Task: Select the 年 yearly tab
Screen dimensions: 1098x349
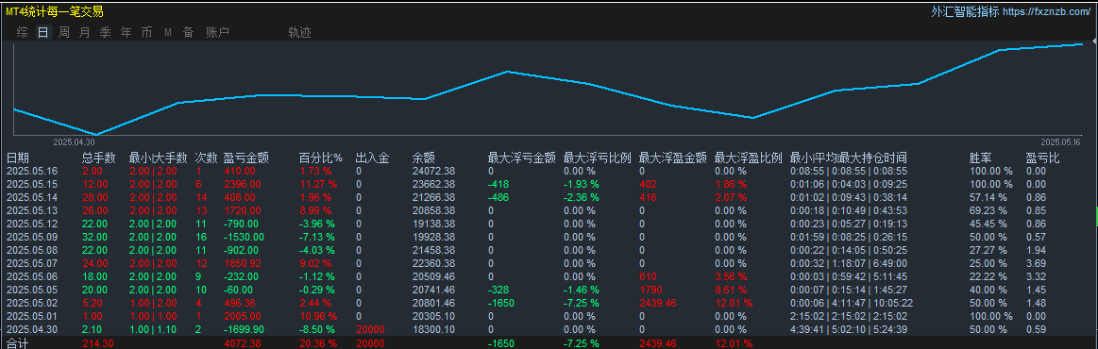Action: 127,32
